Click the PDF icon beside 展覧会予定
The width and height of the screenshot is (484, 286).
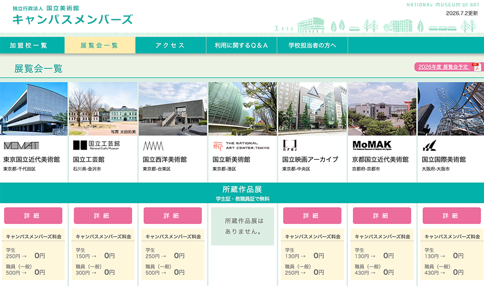coord(477,67)
